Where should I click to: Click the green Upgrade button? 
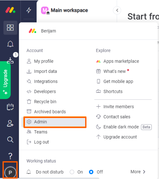(5, 80)
